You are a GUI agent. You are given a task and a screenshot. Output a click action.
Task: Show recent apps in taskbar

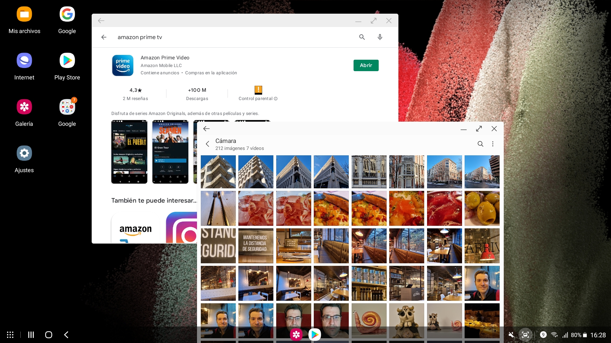pyautogui.click(x=31, y=335)
